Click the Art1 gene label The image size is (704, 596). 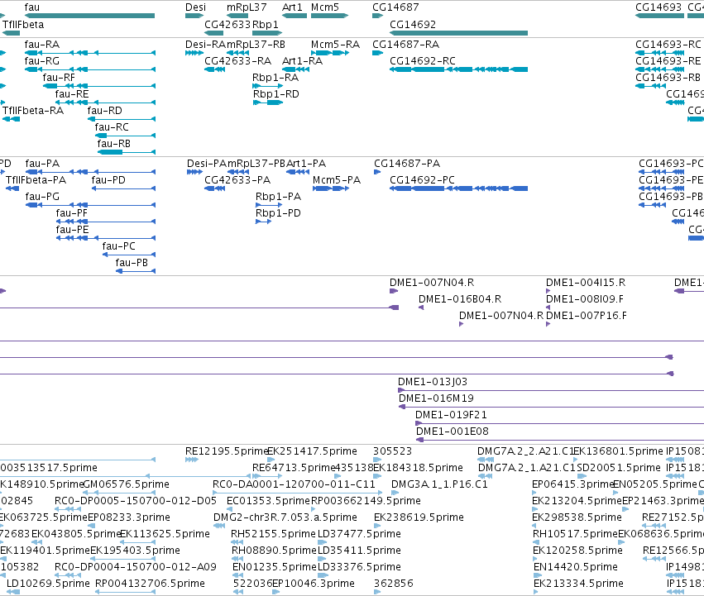(x=292, y=7)
